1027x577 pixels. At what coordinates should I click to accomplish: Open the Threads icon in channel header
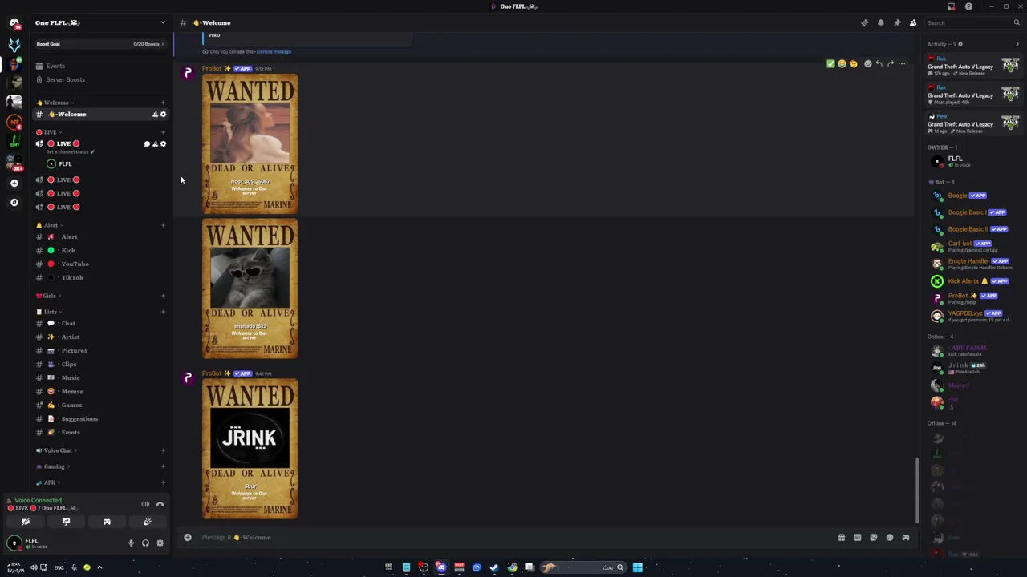click(x=864, y=22)
